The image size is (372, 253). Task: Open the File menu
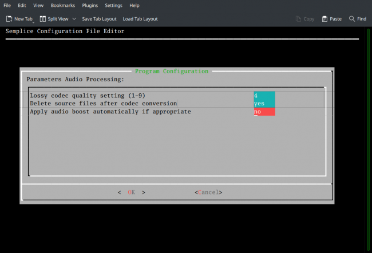pos(7,5)
